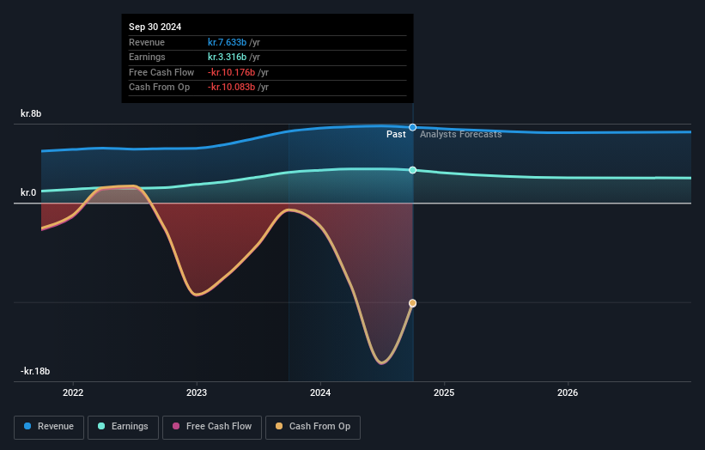705x450 pixels.
Task: Click the 2026 x-axis label
Action: click(x=568, y=393)
